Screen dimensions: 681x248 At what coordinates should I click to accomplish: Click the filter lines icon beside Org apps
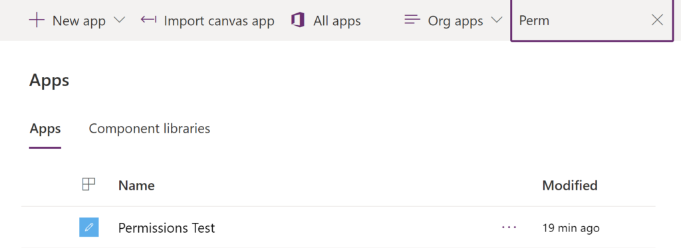point(412,20)
